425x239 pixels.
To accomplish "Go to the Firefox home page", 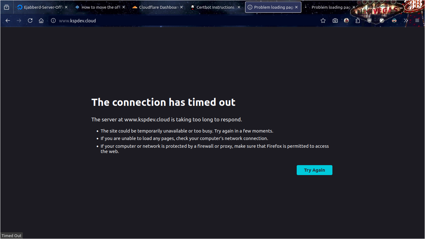I will tap(41, 20).
